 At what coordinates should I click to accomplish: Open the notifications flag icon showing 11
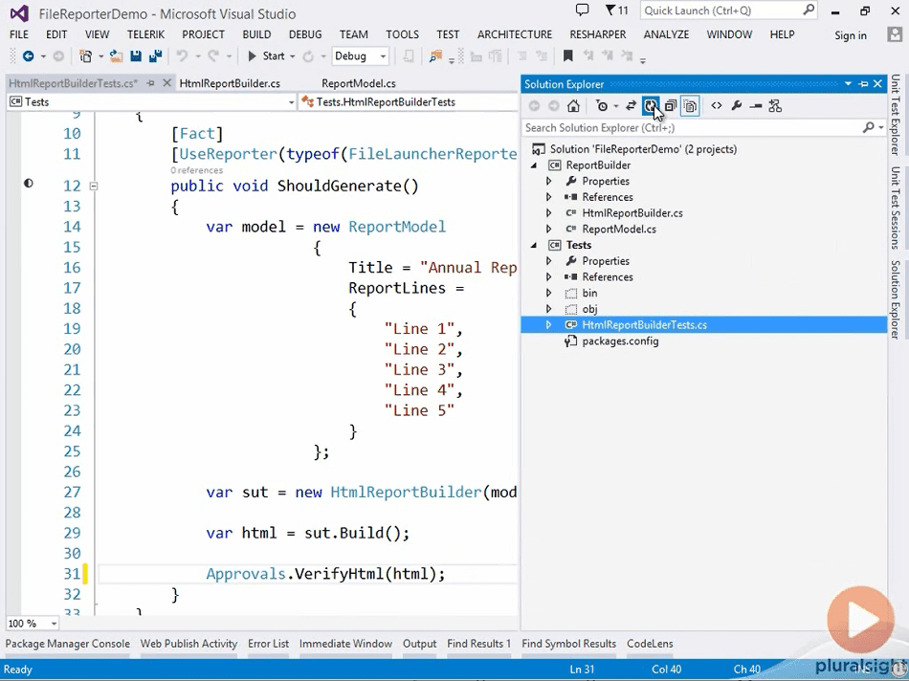(616, 11)
